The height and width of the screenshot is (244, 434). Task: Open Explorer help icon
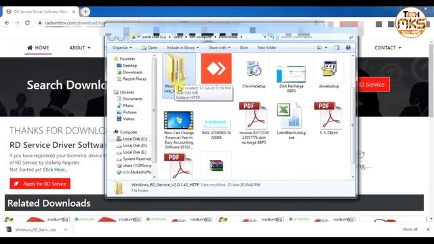[x=348, y=47]
